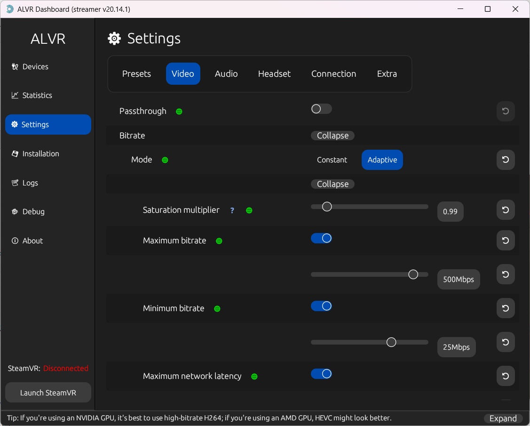This screenshot has width=530, height=426.
Task: Click the Debug bug icon
Action: pos(15,212)
